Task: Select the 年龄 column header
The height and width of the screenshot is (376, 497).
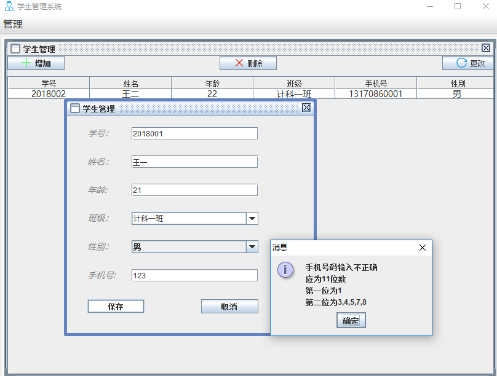Action: pyautogui.click(x=212, y=84)
